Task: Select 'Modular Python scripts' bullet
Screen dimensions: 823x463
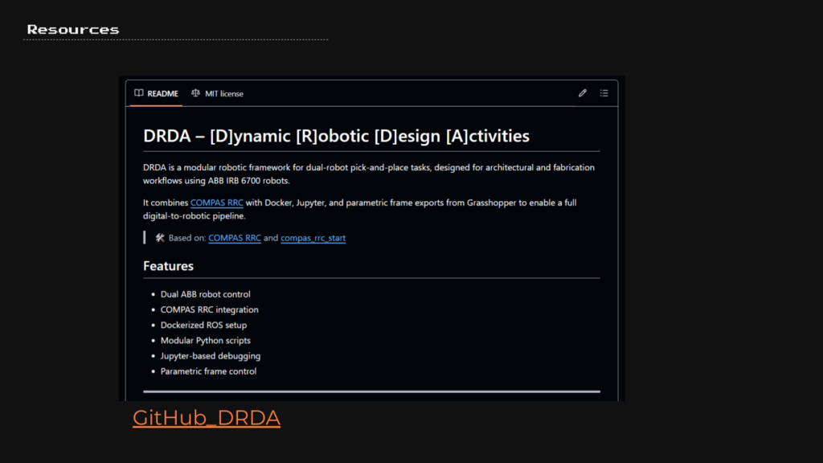Action: pos(205,340)
